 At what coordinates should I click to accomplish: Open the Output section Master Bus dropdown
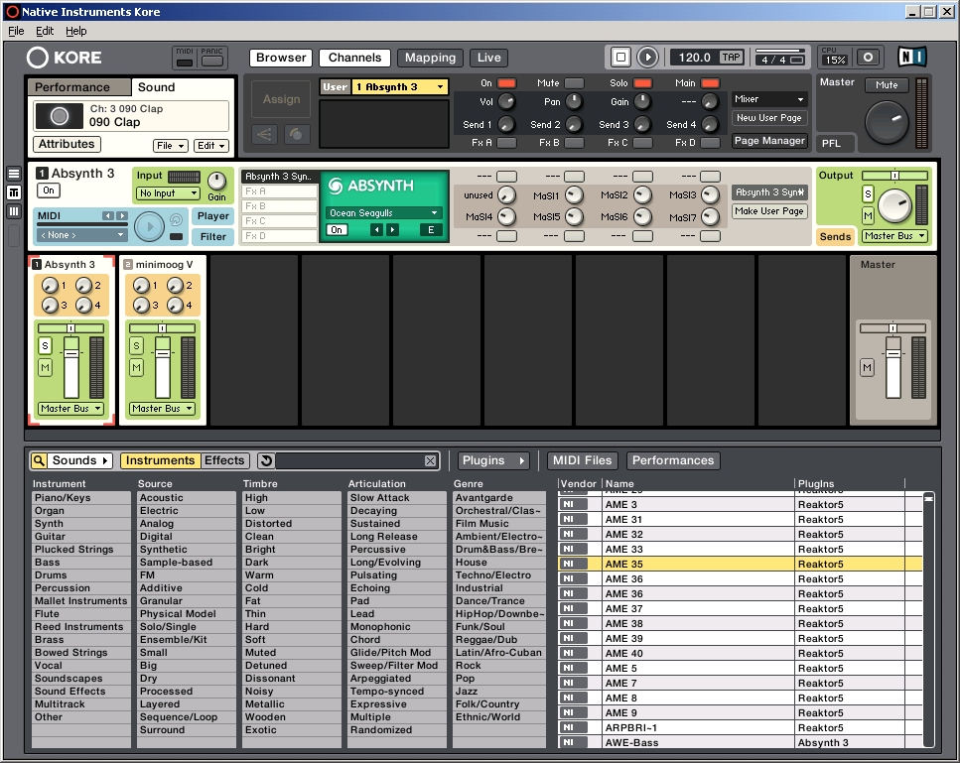(894, 236)
